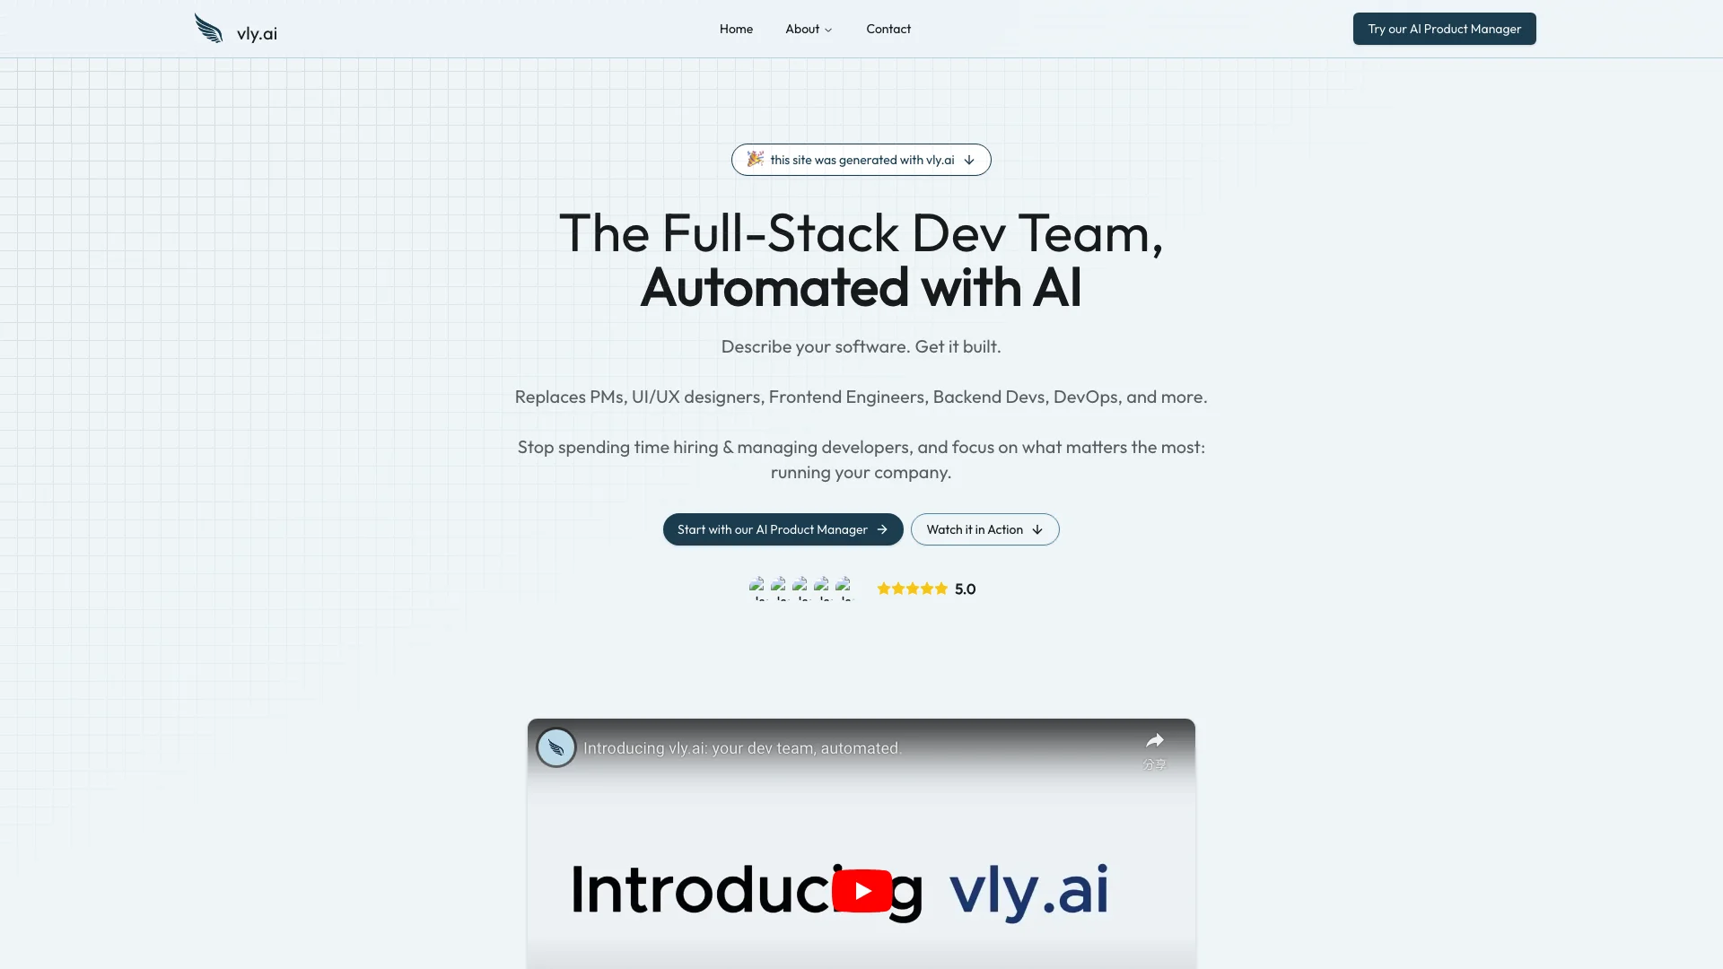Expand the About navigation dropdown
Image resolution: width=1723 pixels, height=969 pixels.
(x=809, y=29)
